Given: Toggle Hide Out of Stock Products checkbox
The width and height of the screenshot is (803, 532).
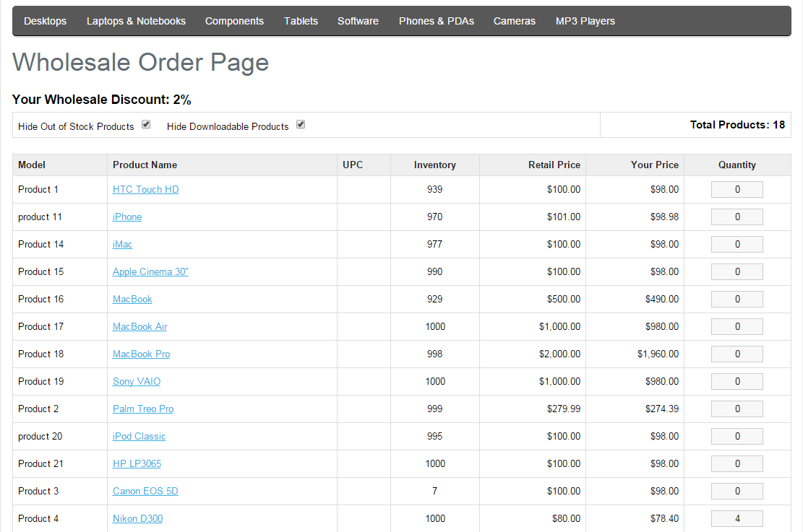Looking at the screenshot, I should [146, 125].
